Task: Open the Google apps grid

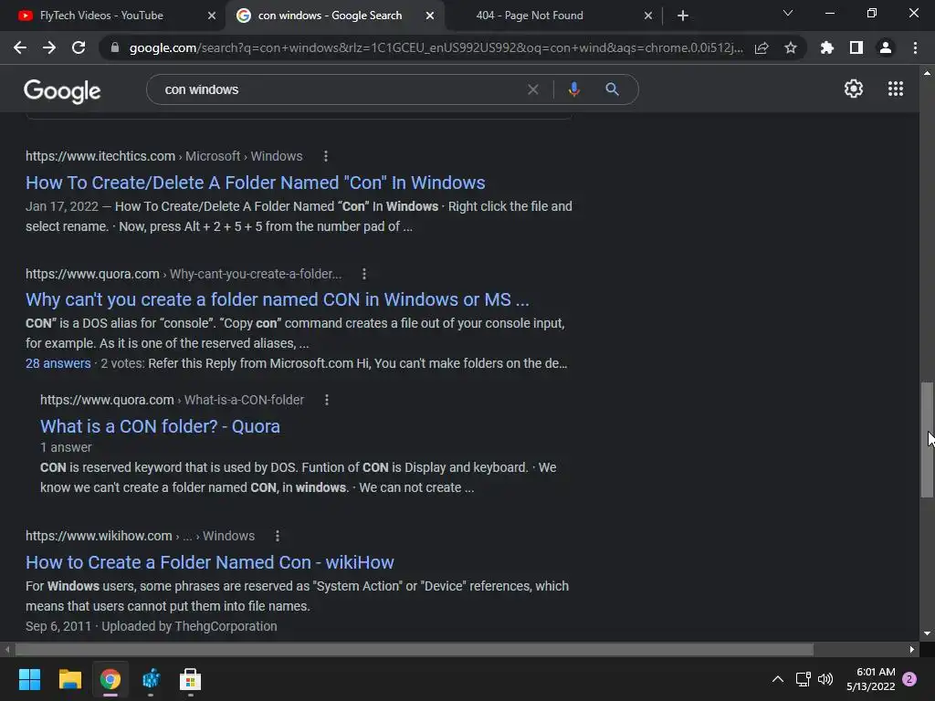Action: 896,89
